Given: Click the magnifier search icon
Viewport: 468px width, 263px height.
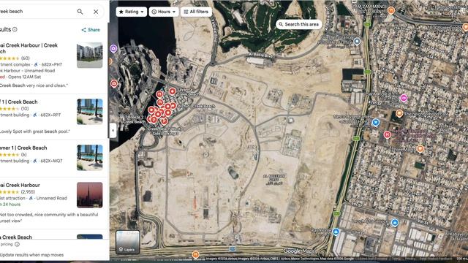Looking at the screenshot, I should pyautogui.click(x=80, y=12).
